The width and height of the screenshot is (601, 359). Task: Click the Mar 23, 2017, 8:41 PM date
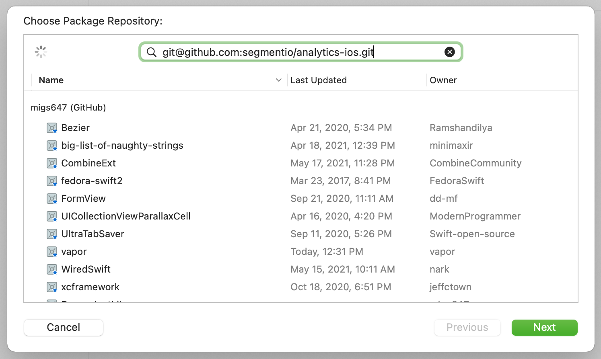click(x=341, y=181)
